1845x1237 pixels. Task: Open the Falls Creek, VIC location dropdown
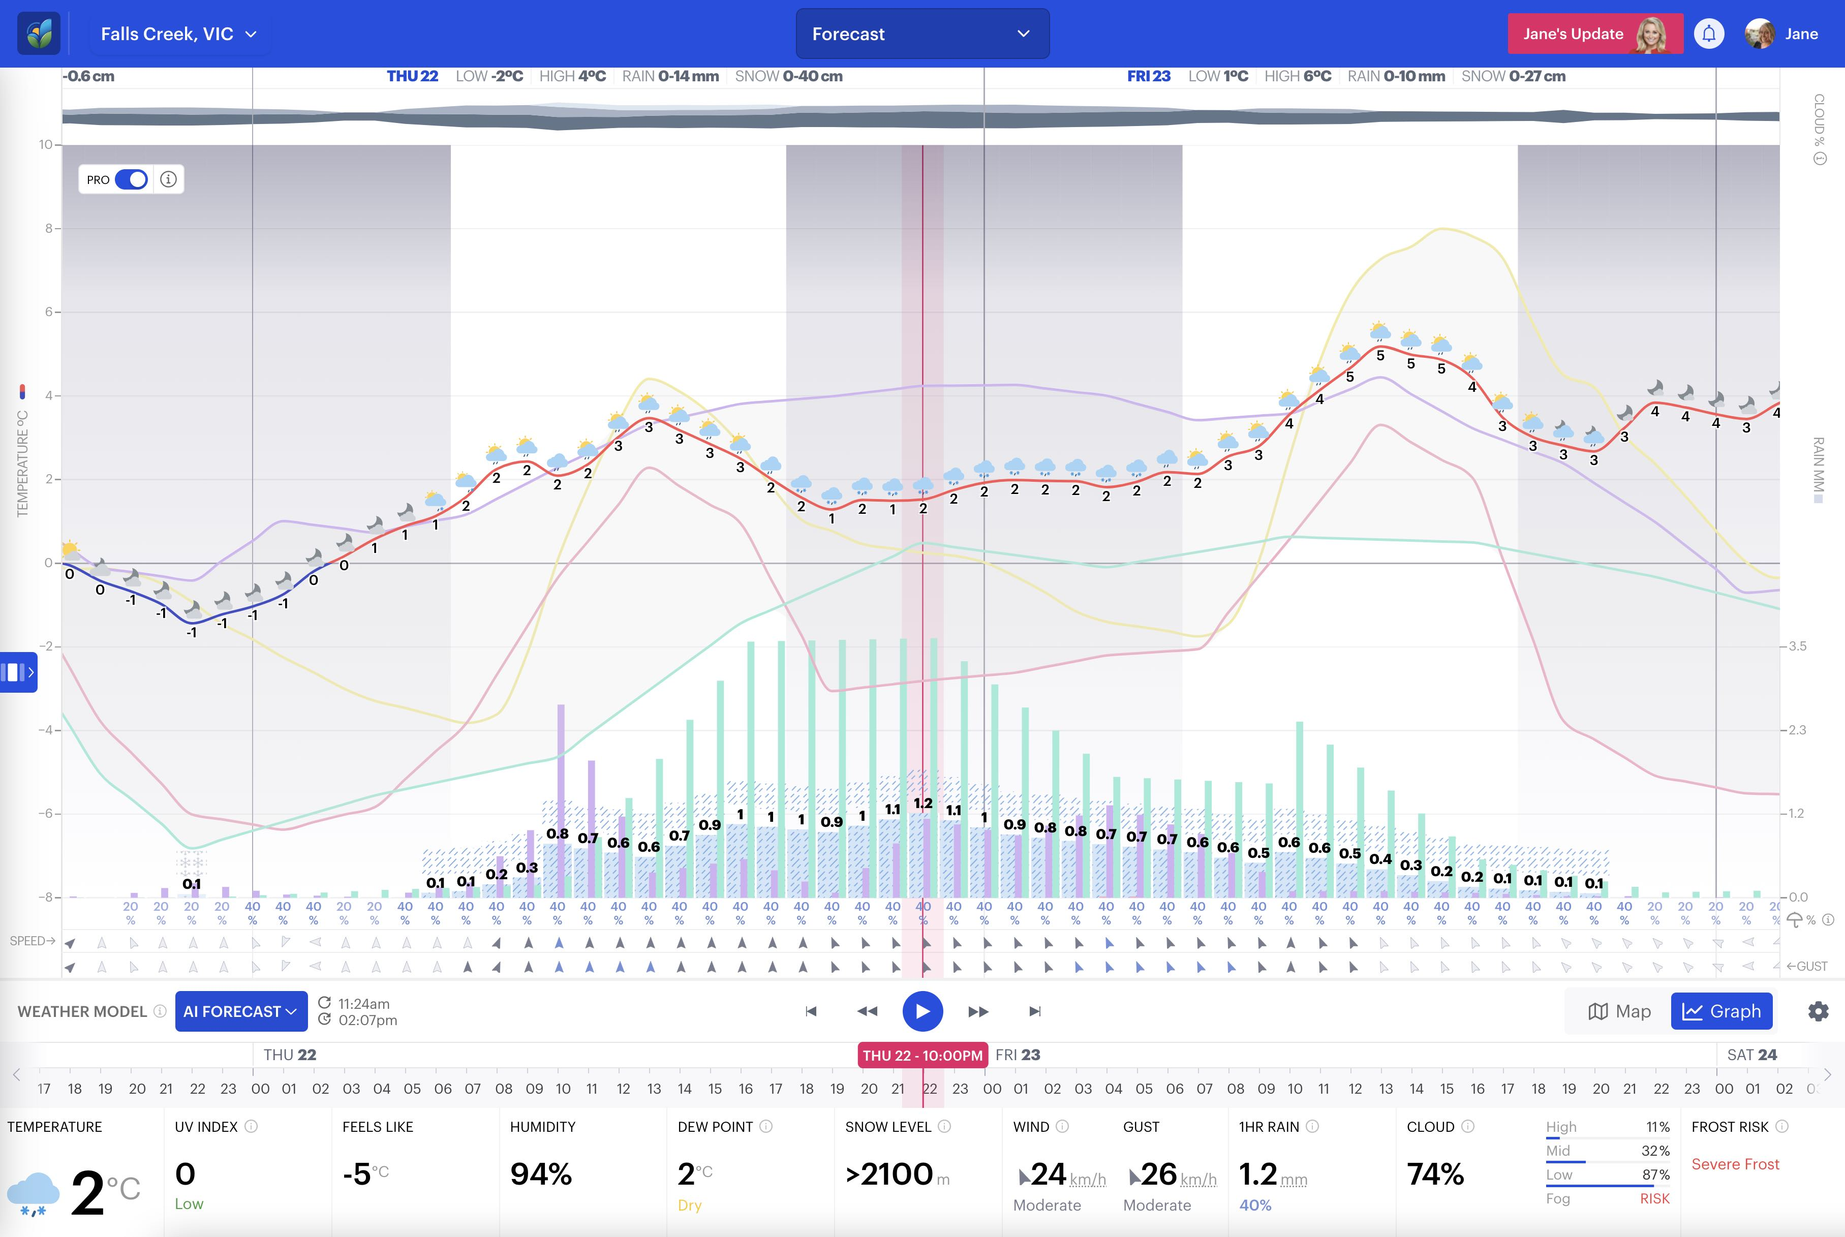coord(179,34)
